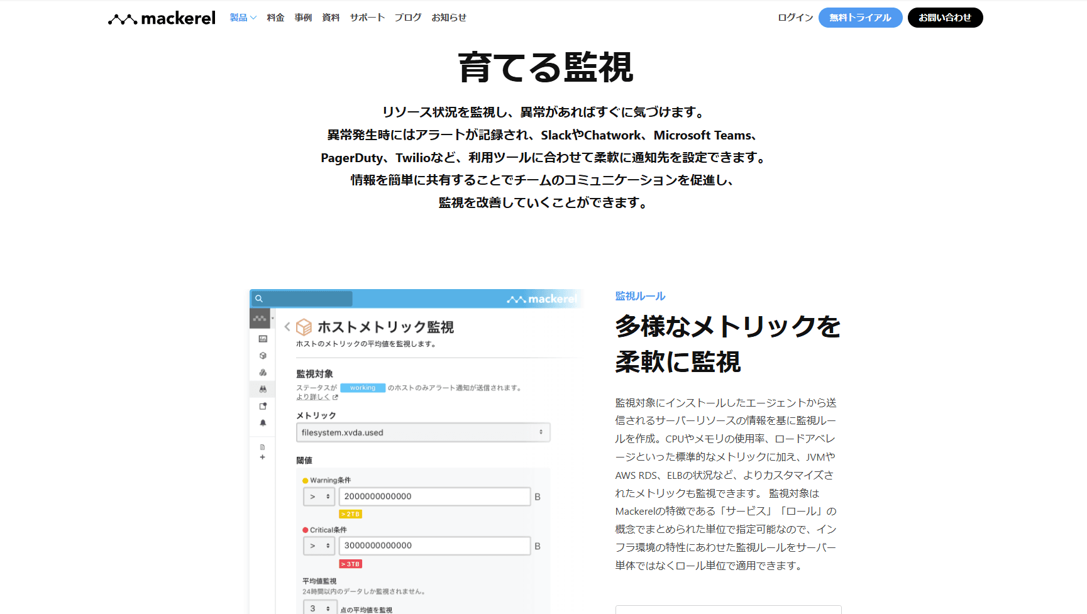This screenshot has height=614, width=1087.
Task: Open the channels notification-box icon in the sidebar
Action: coord(263,406)
